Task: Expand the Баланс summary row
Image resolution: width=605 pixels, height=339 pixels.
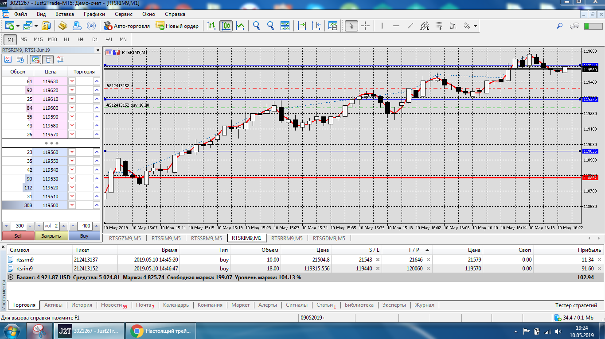Action: pos(11,277)
